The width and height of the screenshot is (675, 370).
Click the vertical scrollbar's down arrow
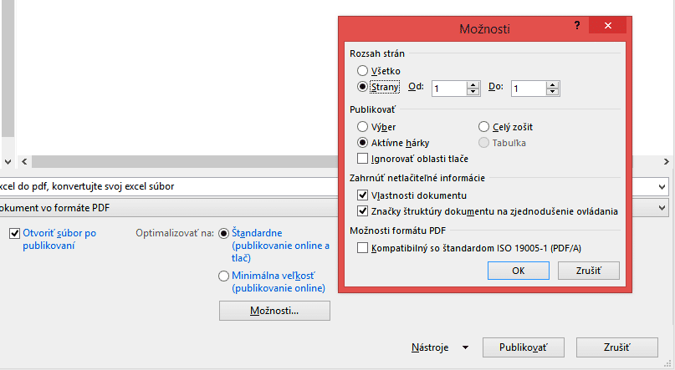pos(8,161)
